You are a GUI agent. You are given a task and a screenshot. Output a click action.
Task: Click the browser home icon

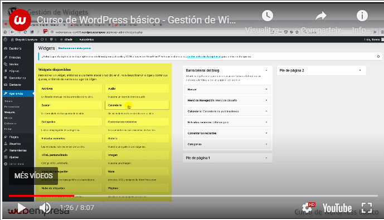5,32
